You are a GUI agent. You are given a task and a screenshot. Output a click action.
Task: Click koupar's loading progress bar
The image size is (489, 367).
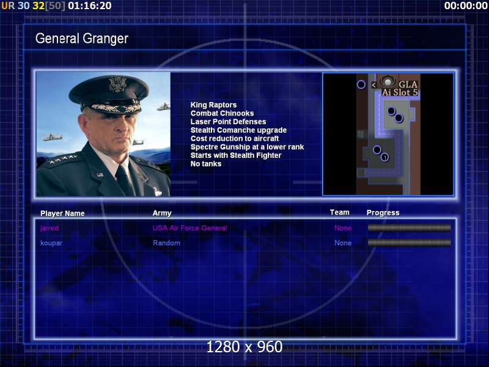point(409,242)
